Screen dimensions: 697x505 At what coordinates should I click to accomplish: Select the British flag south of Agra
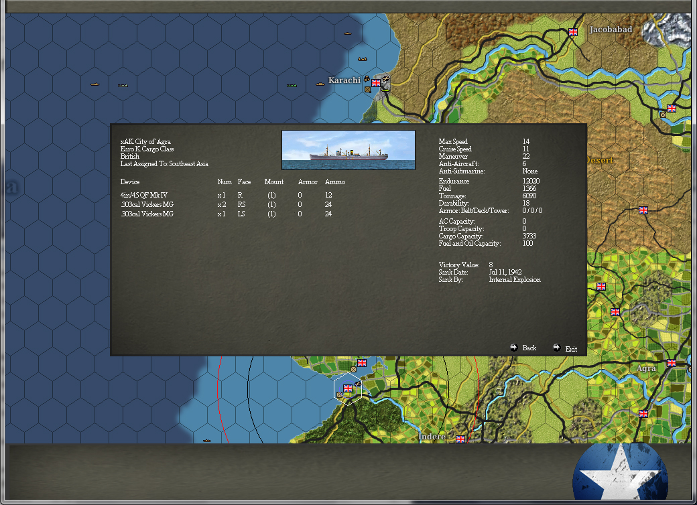click(x=643, y=413)
